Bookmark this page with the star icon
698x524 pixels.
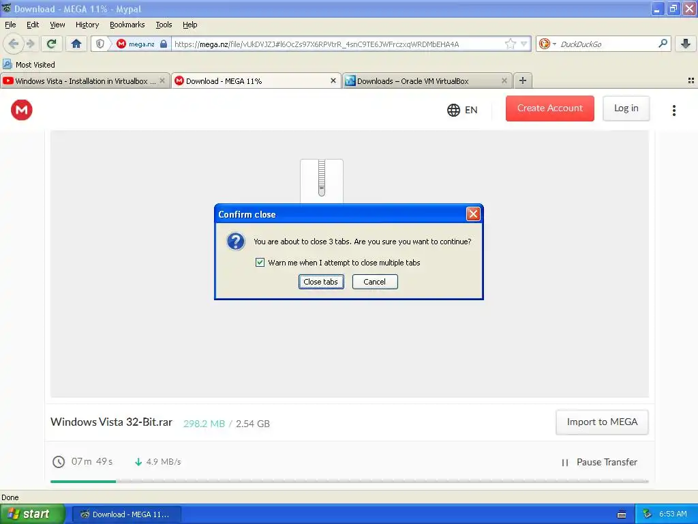coord(510,44)
